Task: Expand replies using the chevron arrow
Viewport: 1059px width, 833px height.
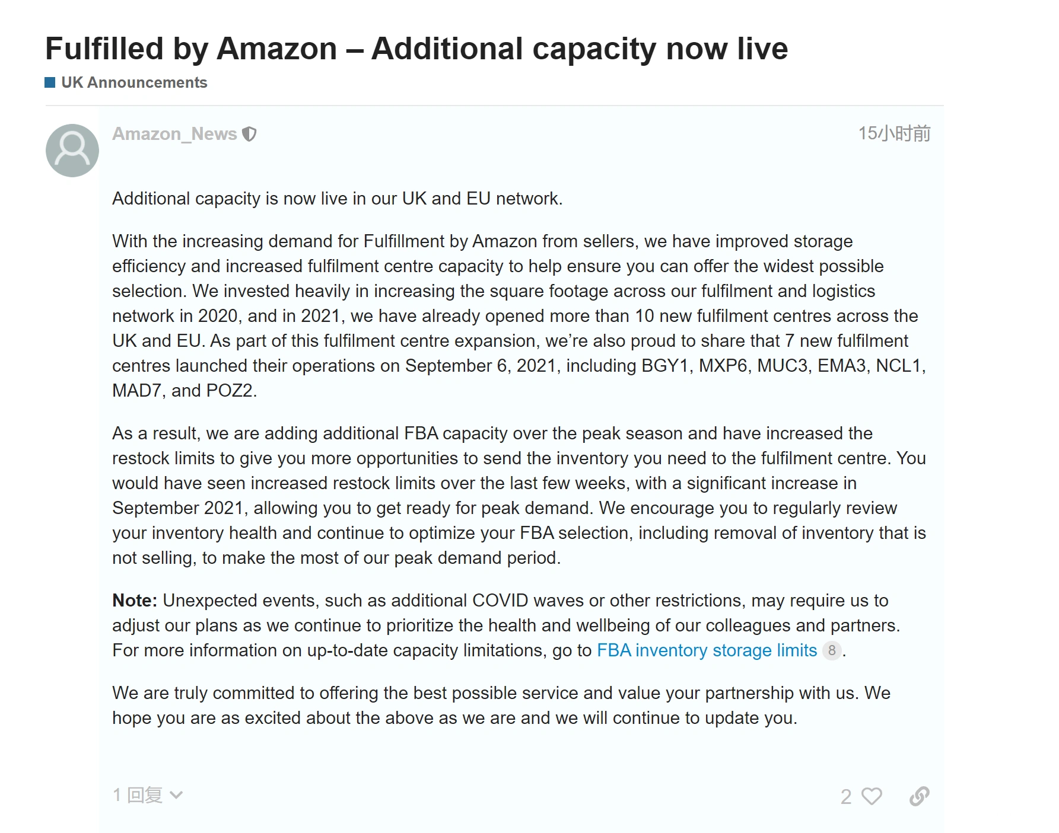Action: click(176, 795)
